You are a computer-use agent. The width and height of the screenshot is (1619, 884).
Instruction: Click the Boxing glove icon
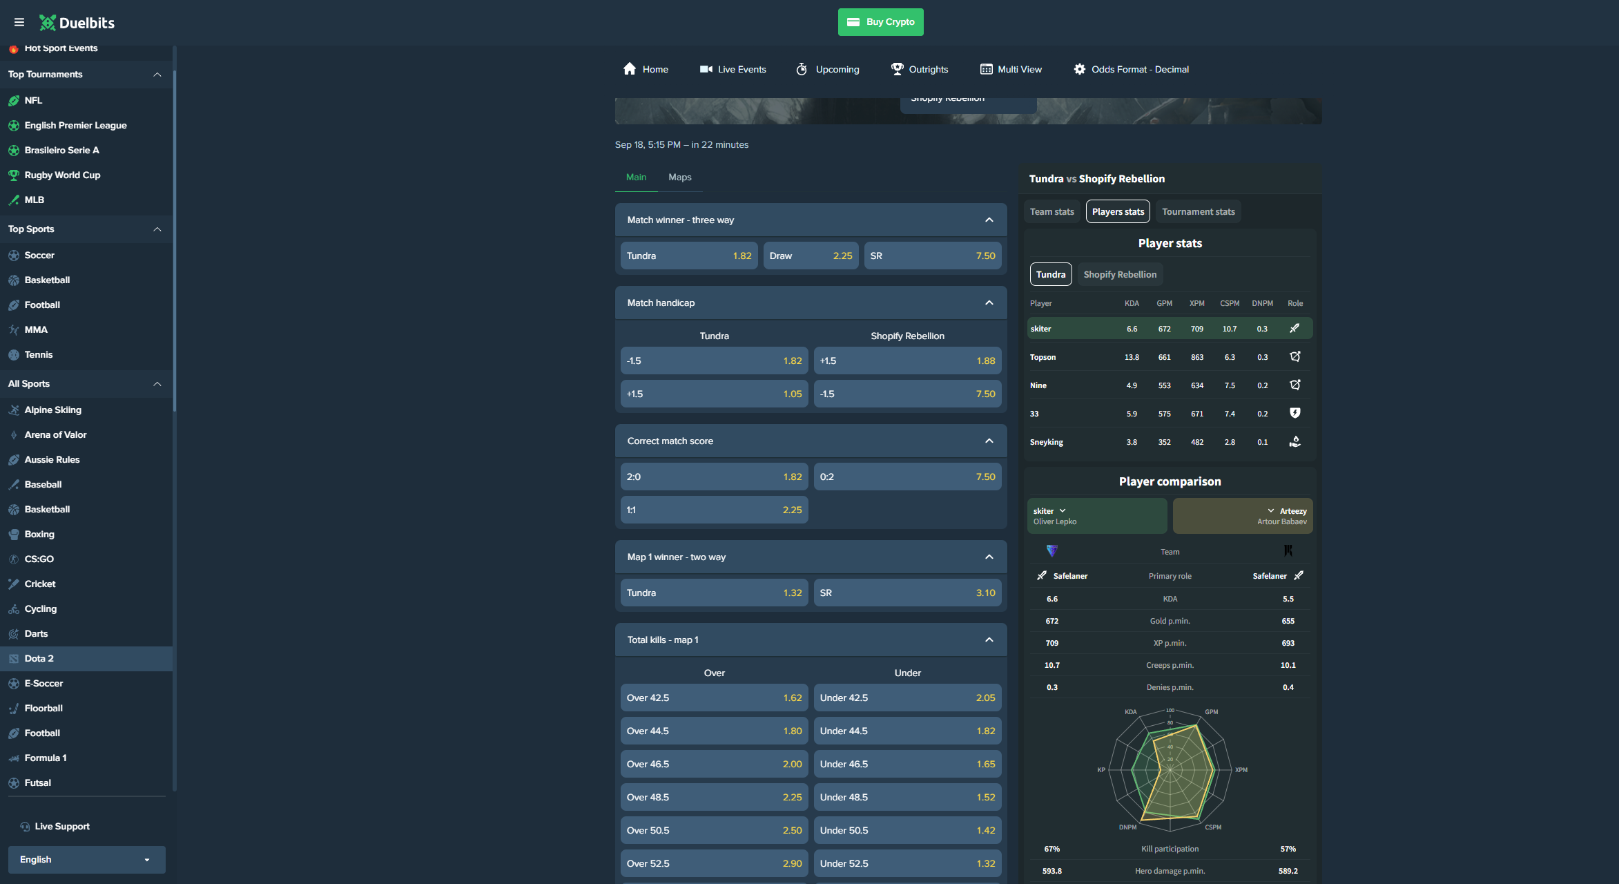pos(14,535)
